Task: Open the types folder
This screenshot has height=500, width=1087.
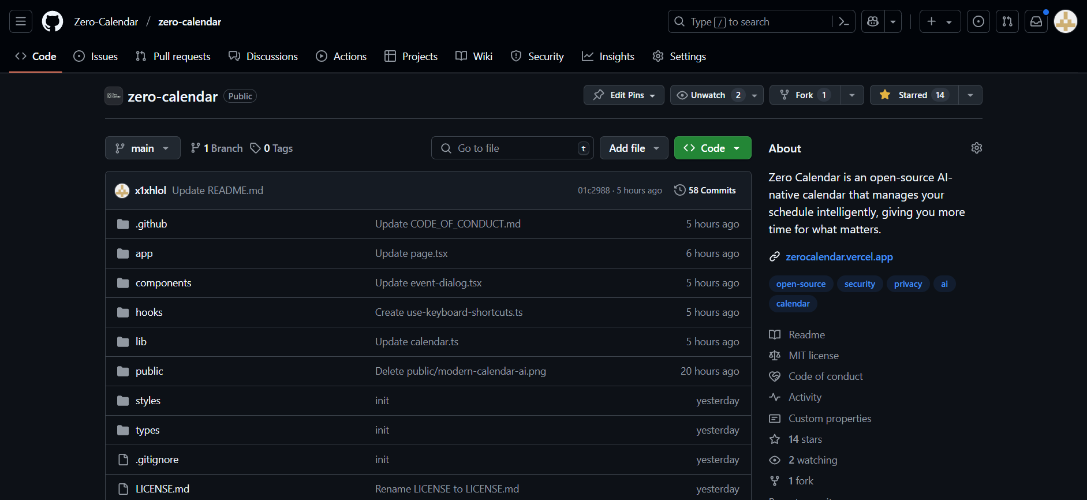Action: click(x=147, y=430)
